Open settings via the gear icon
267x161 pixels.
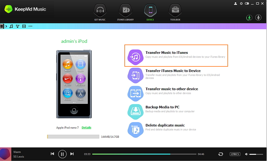(241, 3)
